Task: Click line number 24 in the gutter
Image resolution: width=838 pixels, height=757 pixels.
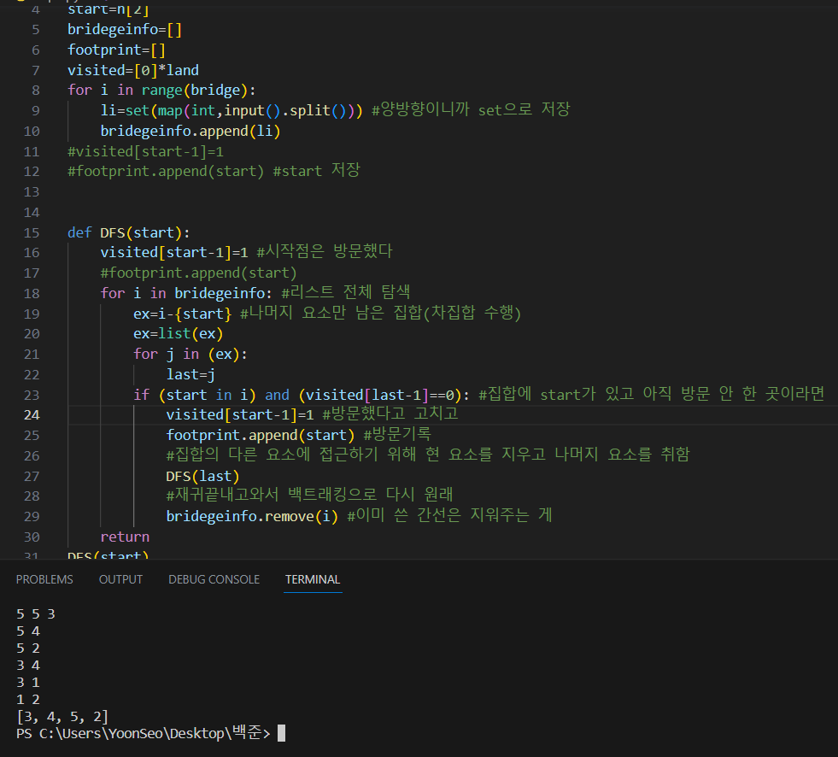Action: [32, 415]
